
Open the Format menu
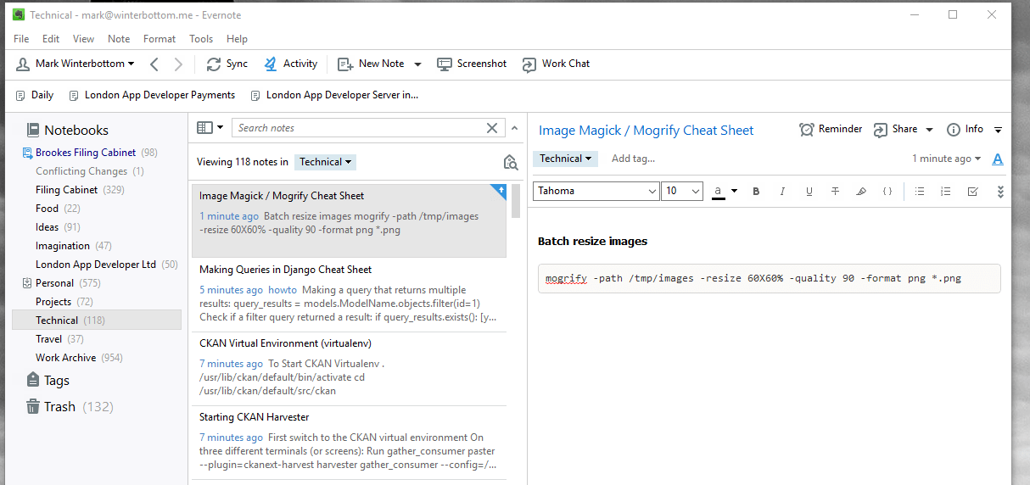pyautogui.click(x=160, y=39)
